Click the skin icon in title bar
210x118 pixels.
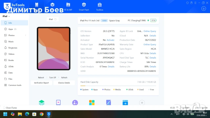coord(187,3)
